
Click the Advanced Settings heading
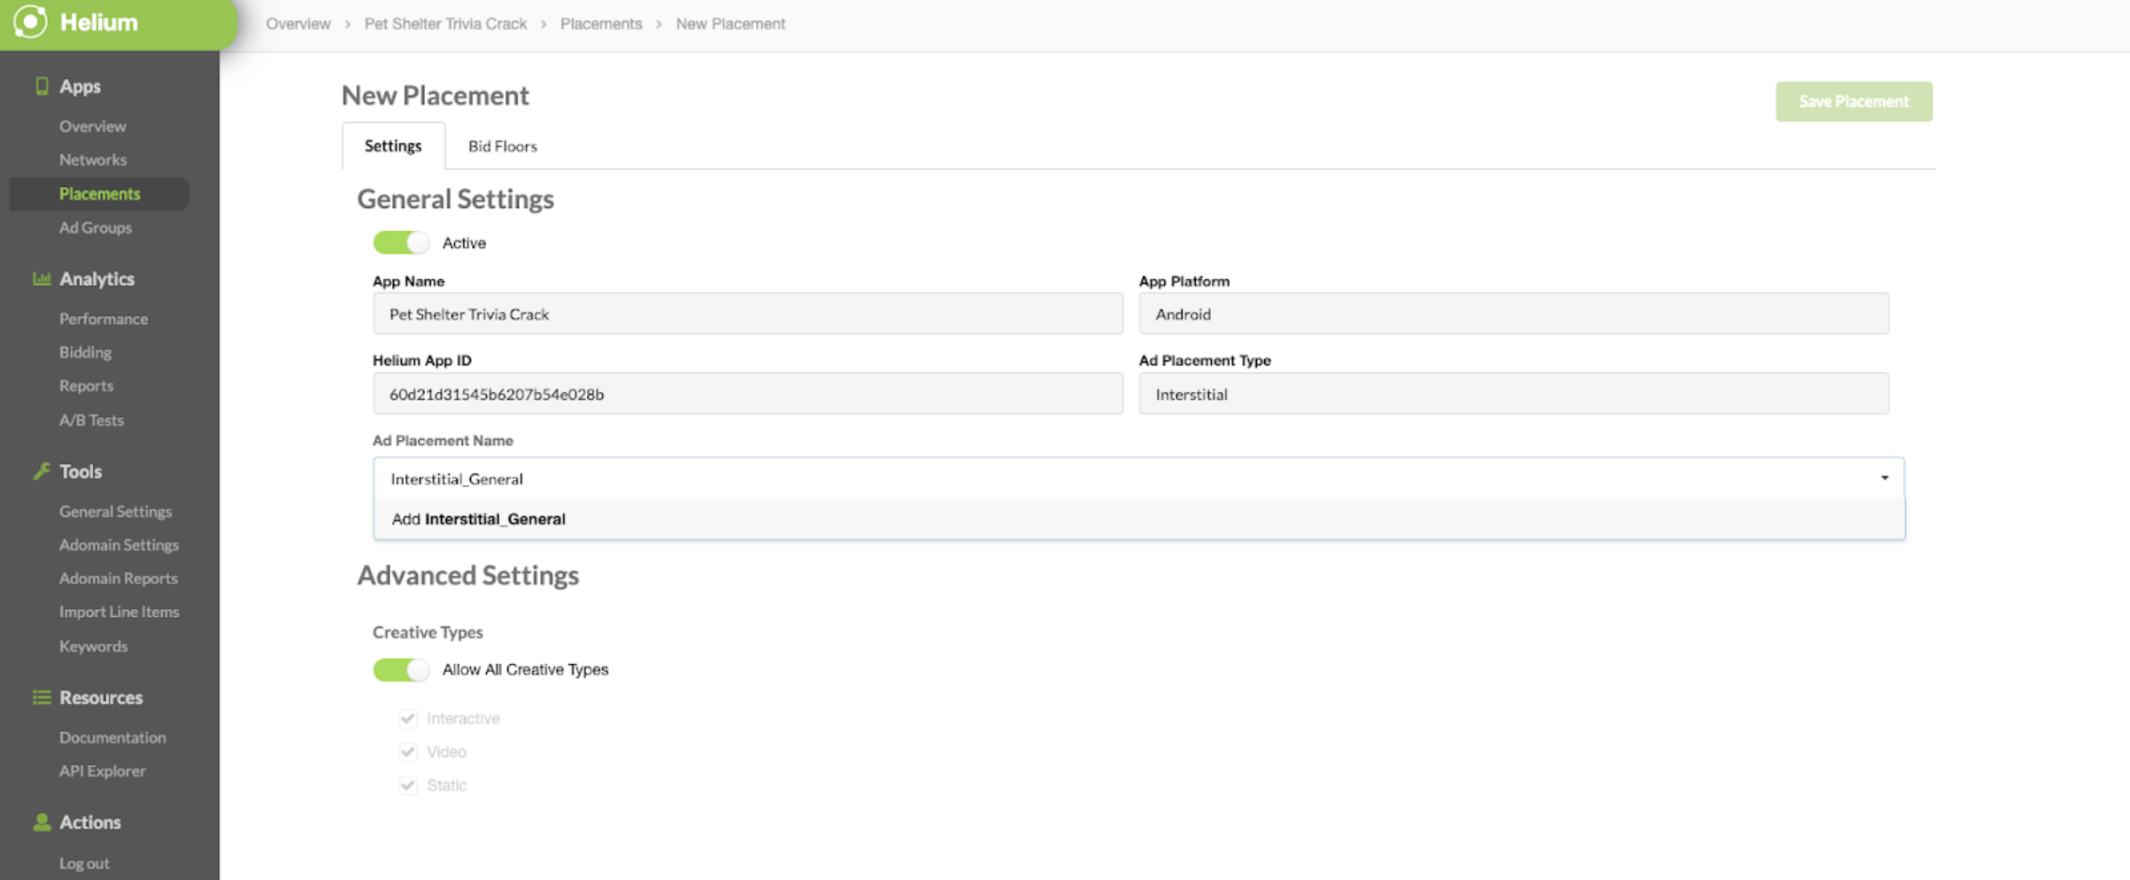(x=467, y=575)
